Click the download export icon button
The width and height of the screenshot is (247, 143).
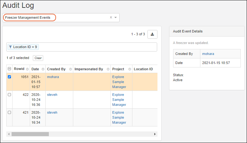tap(152, 34)
